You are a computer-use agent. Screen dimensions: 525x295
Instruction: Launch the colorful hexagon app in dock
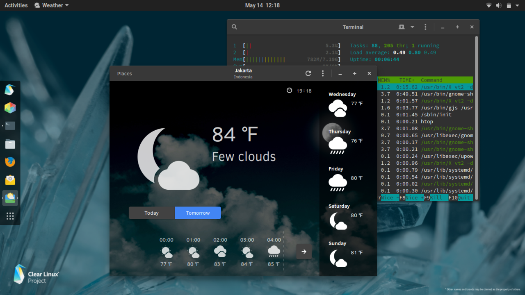pyautogui.click(x=10, y=108)
